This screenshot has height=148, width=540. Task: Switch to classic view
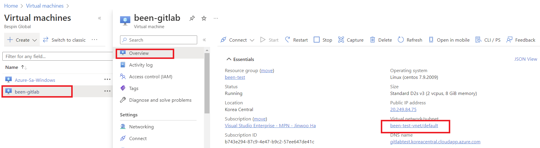coord(64,40)
